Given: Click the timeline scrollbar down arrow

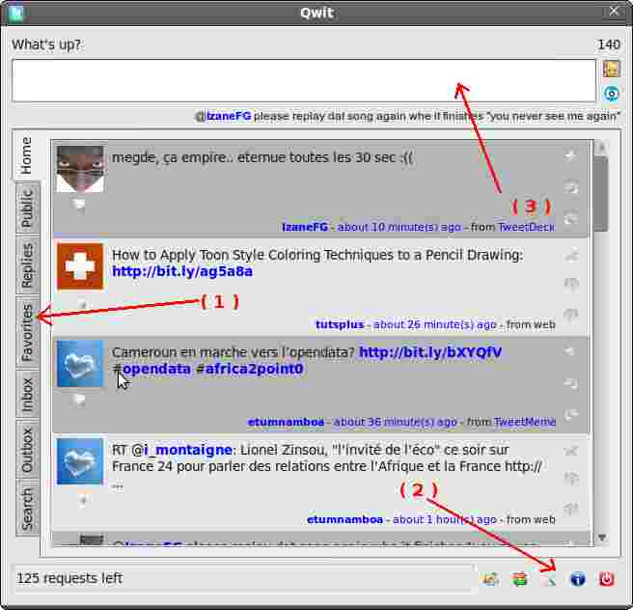Looking at the screenshot, I should 601,538.
